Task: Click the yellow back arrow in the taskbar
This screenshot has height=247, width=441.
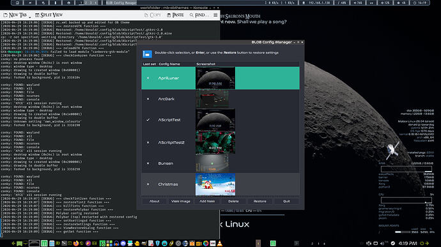Action: point(13,243)
